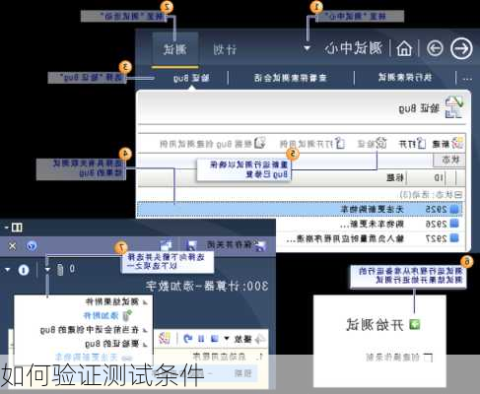Open the 播放 options dropdown arrow

(227, 338)
